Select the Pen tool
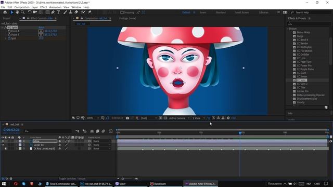Viewport: 333px width, 187px height. [x=53, y=12]
